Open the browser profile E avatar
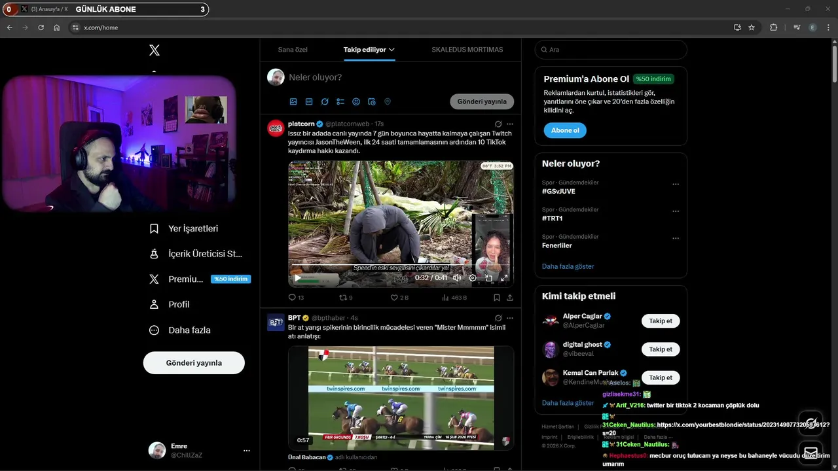838x471 pixels. point(812,27)
